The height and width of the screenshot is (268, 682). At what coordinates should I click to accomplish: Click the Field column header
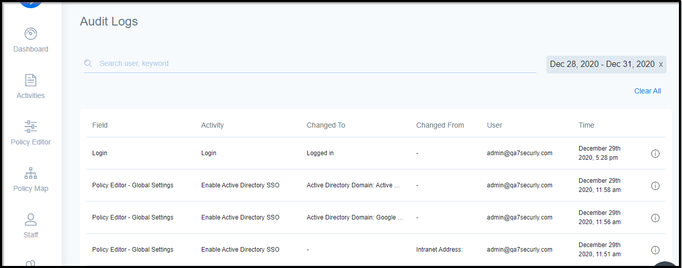[100, 125]
